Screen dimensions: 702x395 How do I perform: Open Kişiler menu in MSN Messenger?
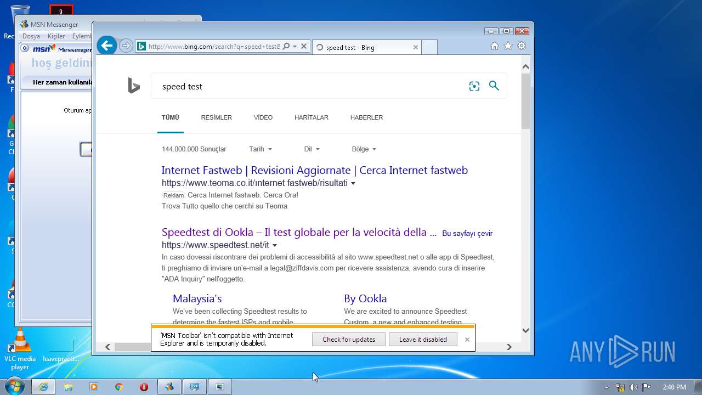(x=56, y=36)
